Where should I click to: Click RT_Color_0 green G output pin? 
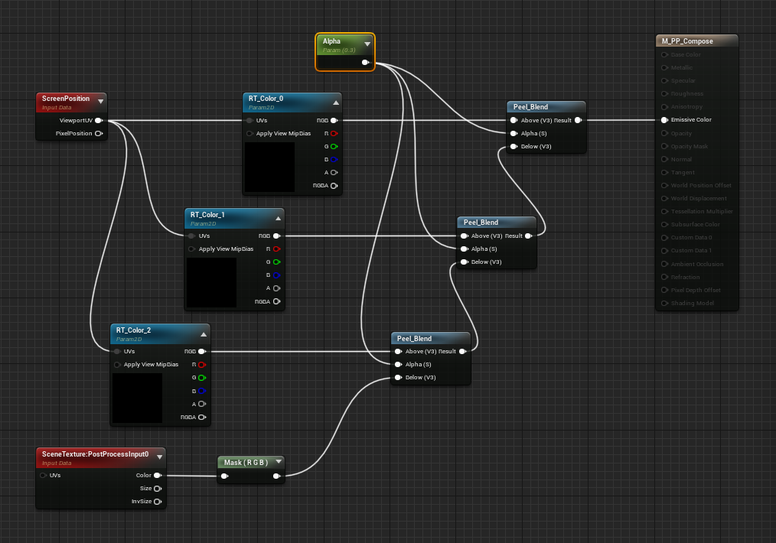334,146
